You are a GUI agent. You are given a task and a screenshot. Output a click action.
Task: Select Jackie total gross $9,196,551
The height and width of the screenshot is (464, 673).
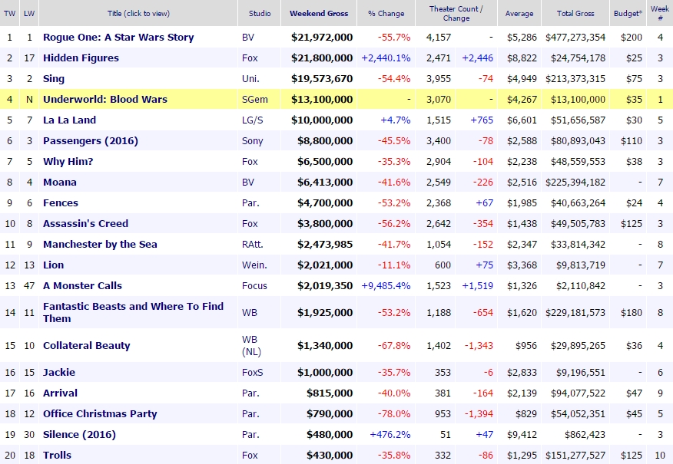tap(581, 372)
